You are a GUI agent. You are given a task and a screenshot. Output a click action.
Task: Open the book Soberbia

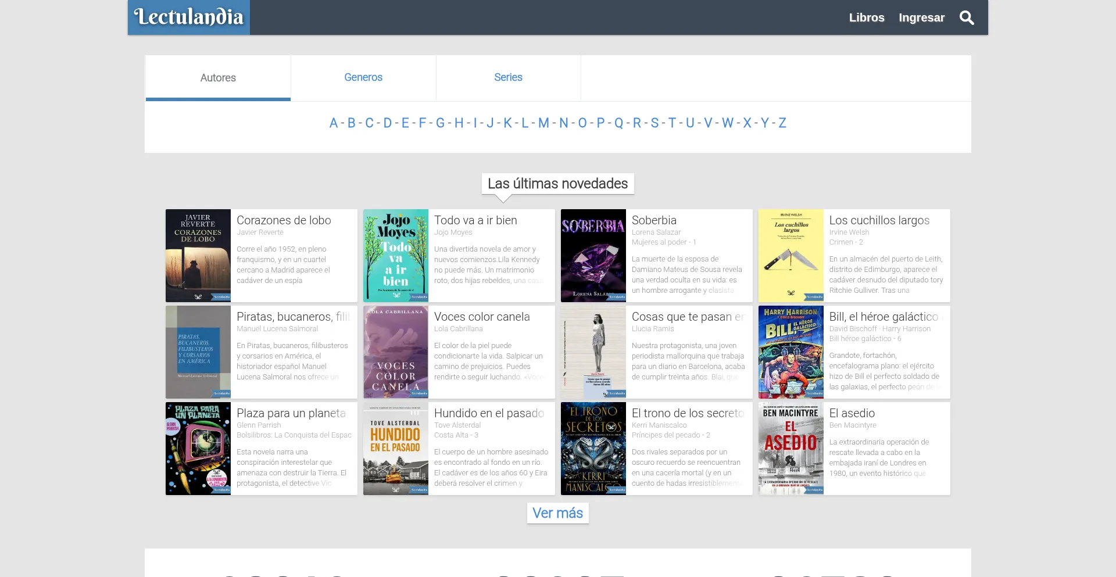[x=654, y=220]
